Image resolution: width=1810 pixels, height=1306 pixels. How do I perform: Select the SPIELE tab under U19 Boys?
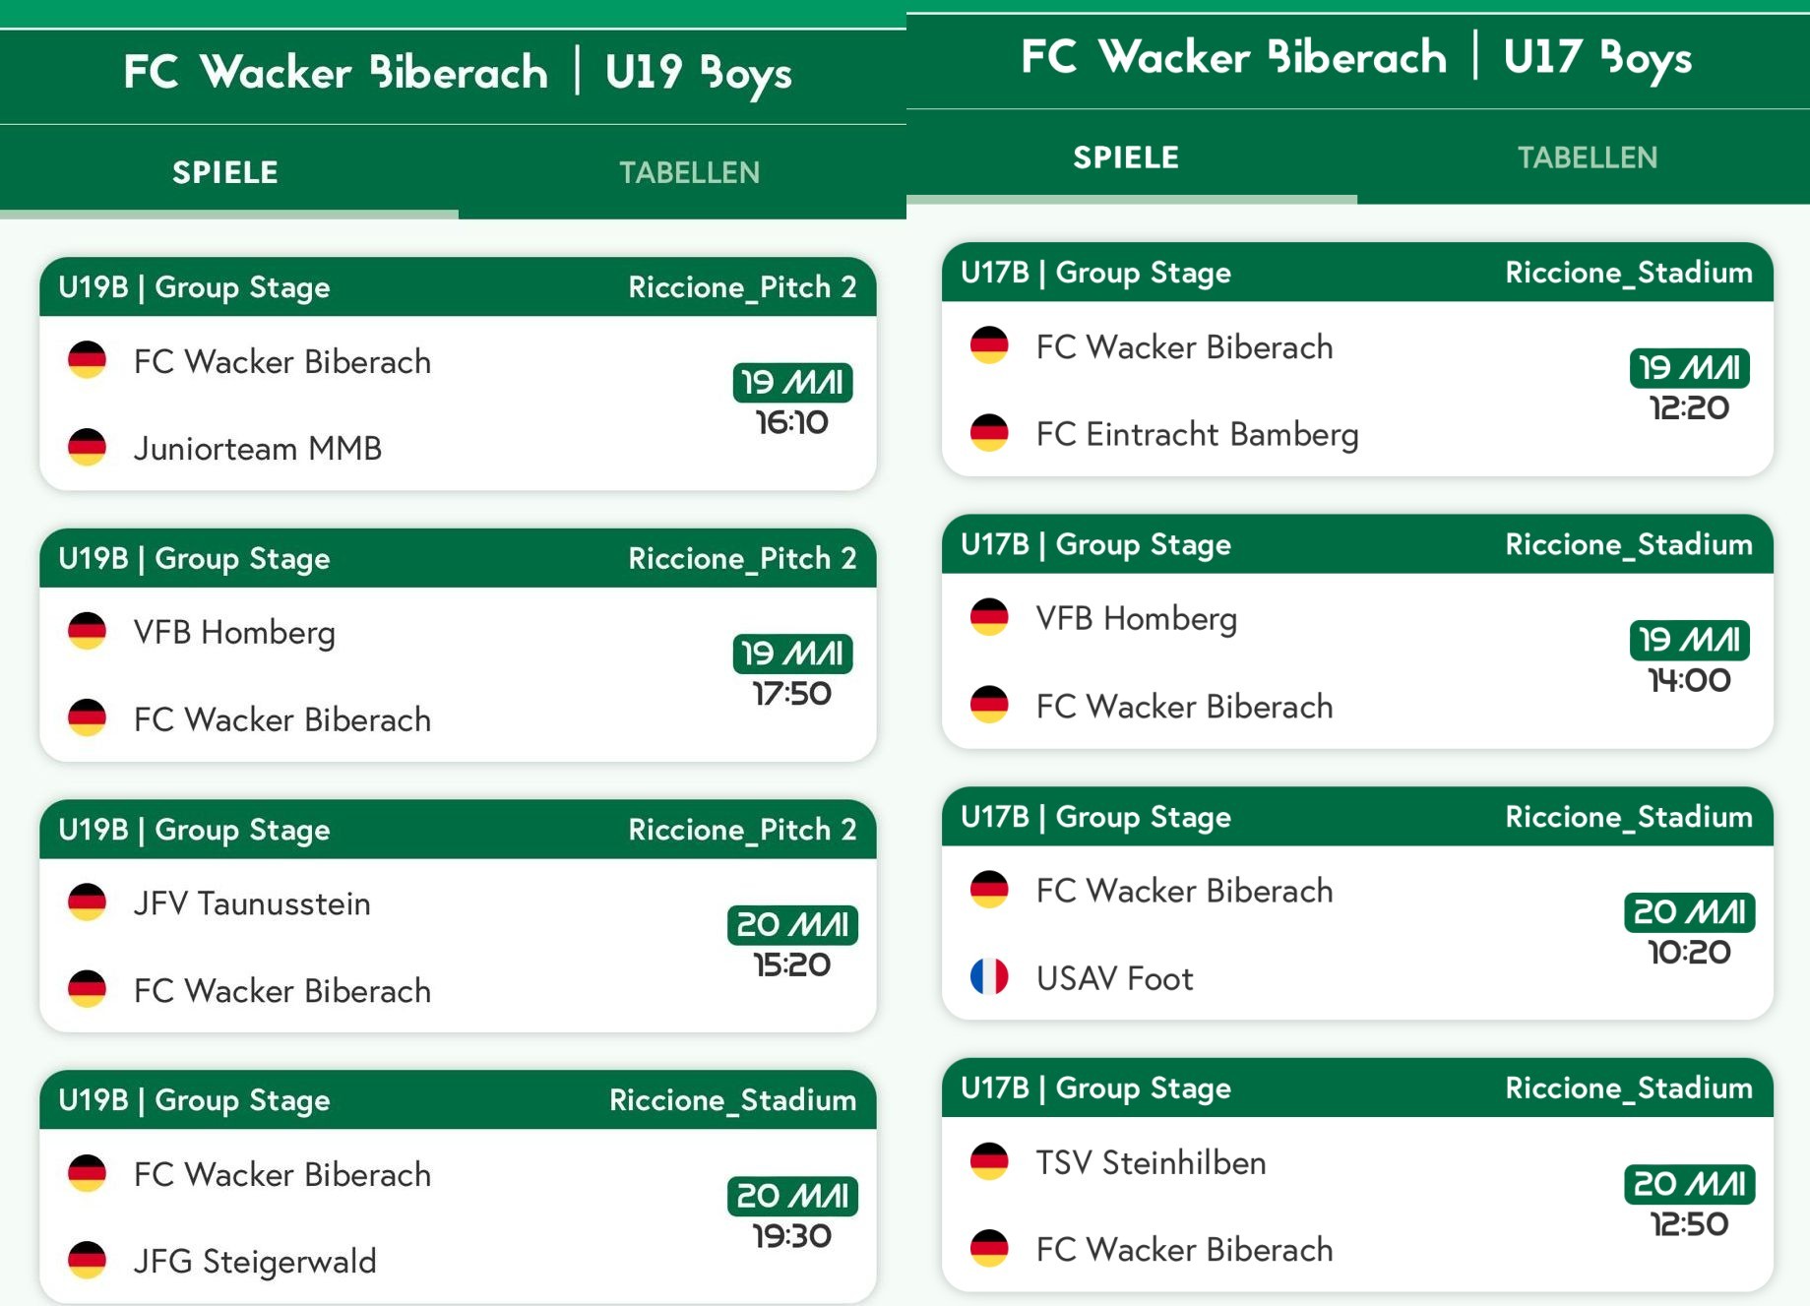tap(225, 172)
